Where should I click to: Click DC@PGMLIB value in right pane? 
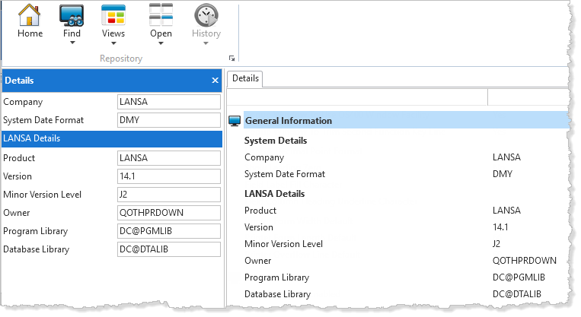(x=519, y=277)
